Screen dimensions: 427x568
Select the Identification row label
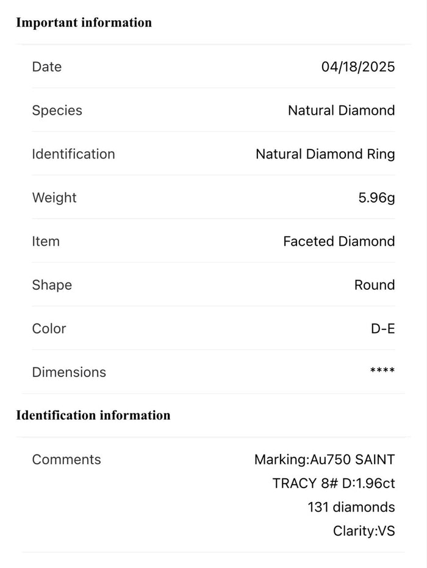point(73,154)
